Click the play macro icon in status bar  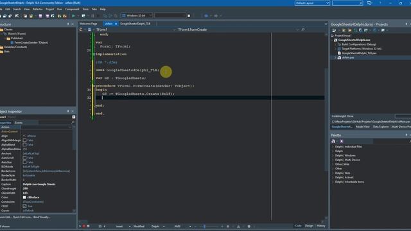[80, 227]
